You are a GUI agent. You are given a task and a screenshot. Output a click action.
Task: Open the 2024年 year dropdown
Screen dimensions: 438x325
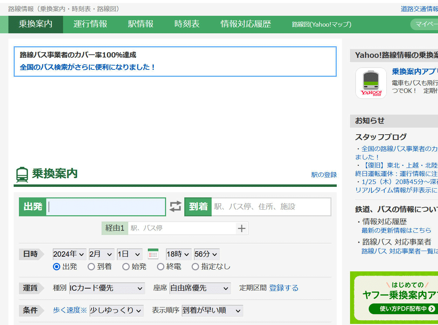pyautogui.click(x=69, y=254)
